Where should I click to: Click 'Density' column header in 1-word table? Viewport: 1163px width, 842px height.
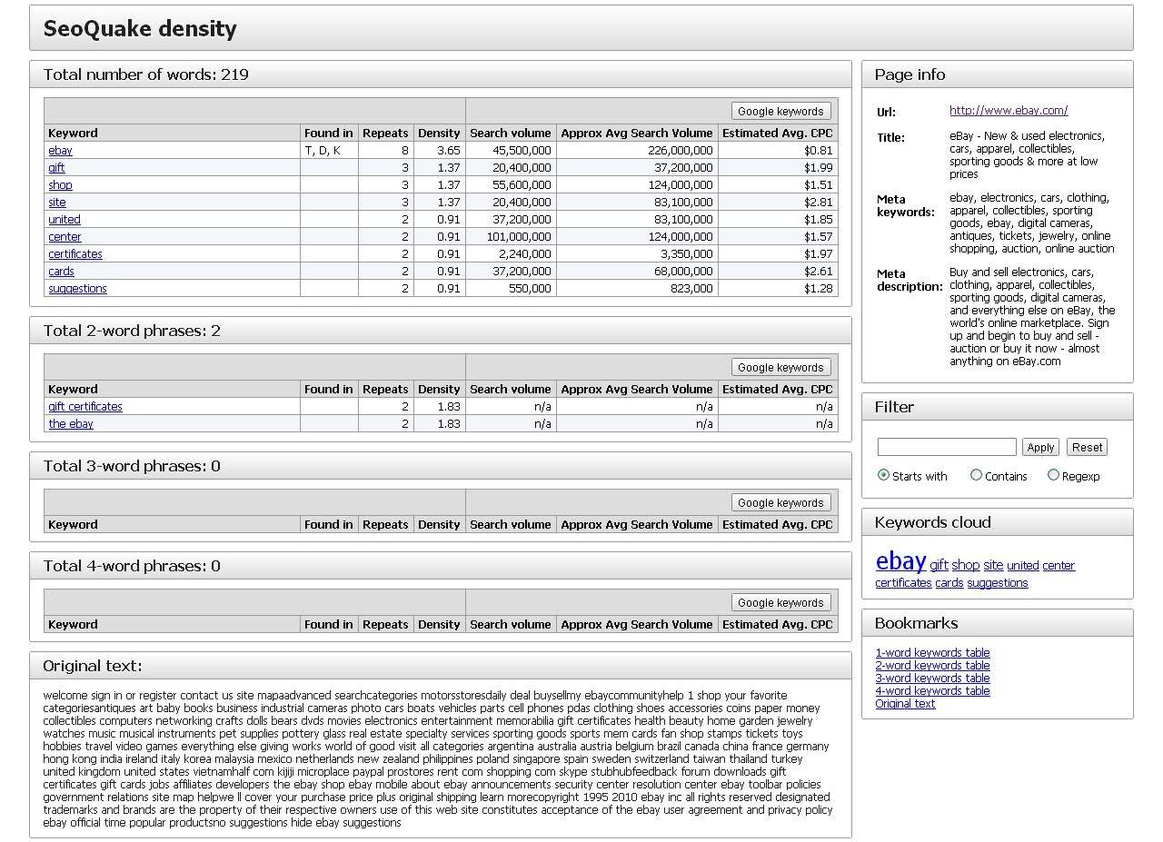[x=439, y=134]
